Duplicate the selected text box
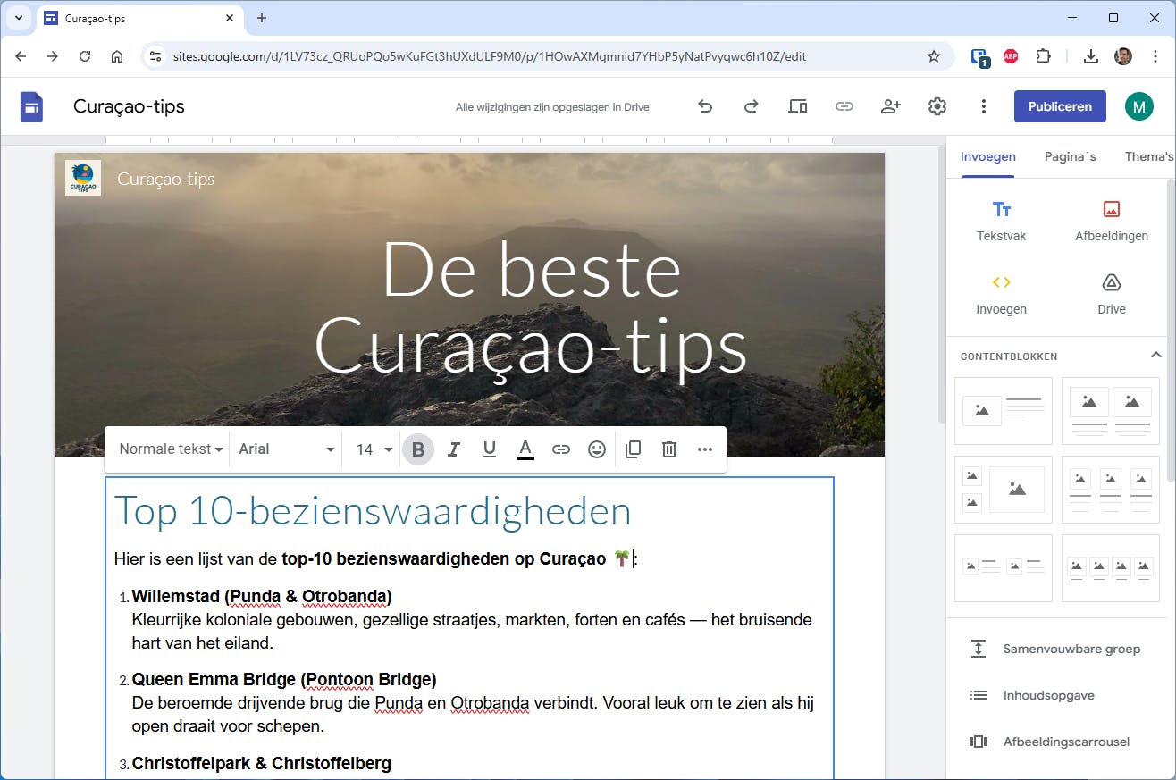Viewport: 1176px width, 780px height. click(634, 449)
